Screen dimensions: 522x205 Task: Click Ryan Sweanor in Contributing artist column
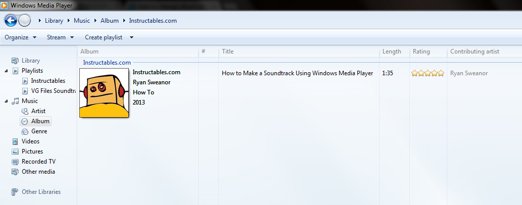tap(470, 73)
